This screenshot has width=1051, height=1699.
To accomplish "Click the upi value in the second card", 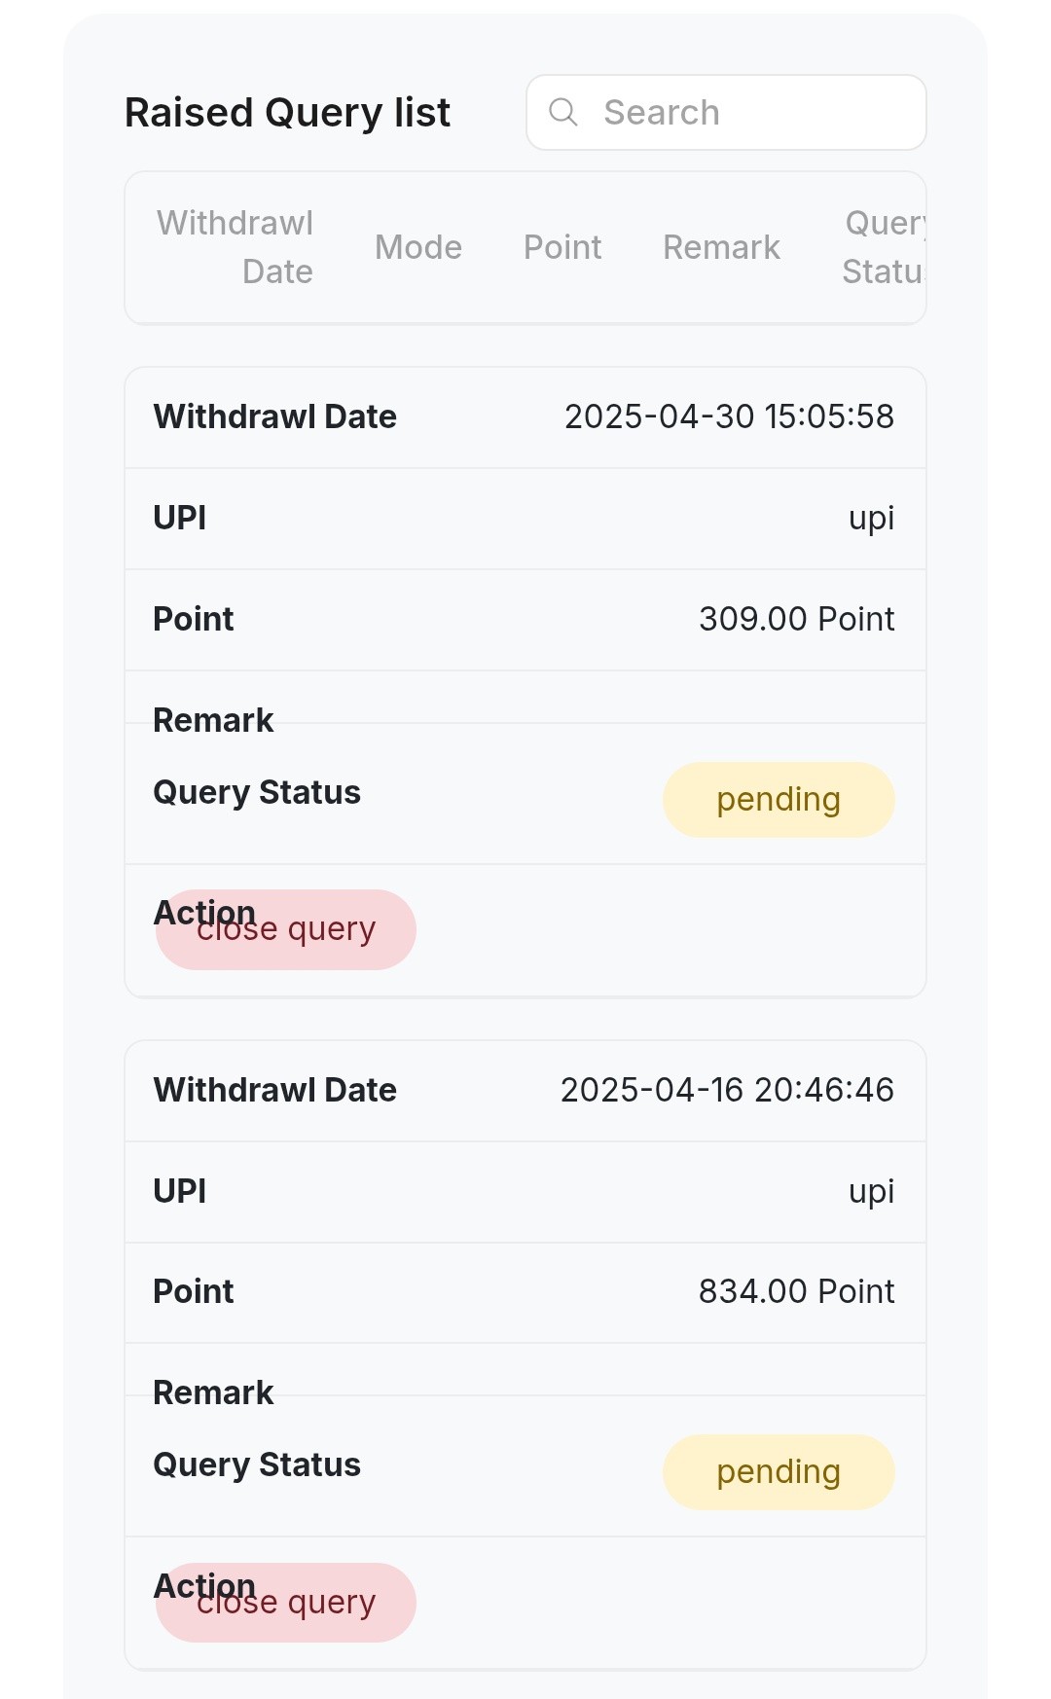I will [872, 1191].
